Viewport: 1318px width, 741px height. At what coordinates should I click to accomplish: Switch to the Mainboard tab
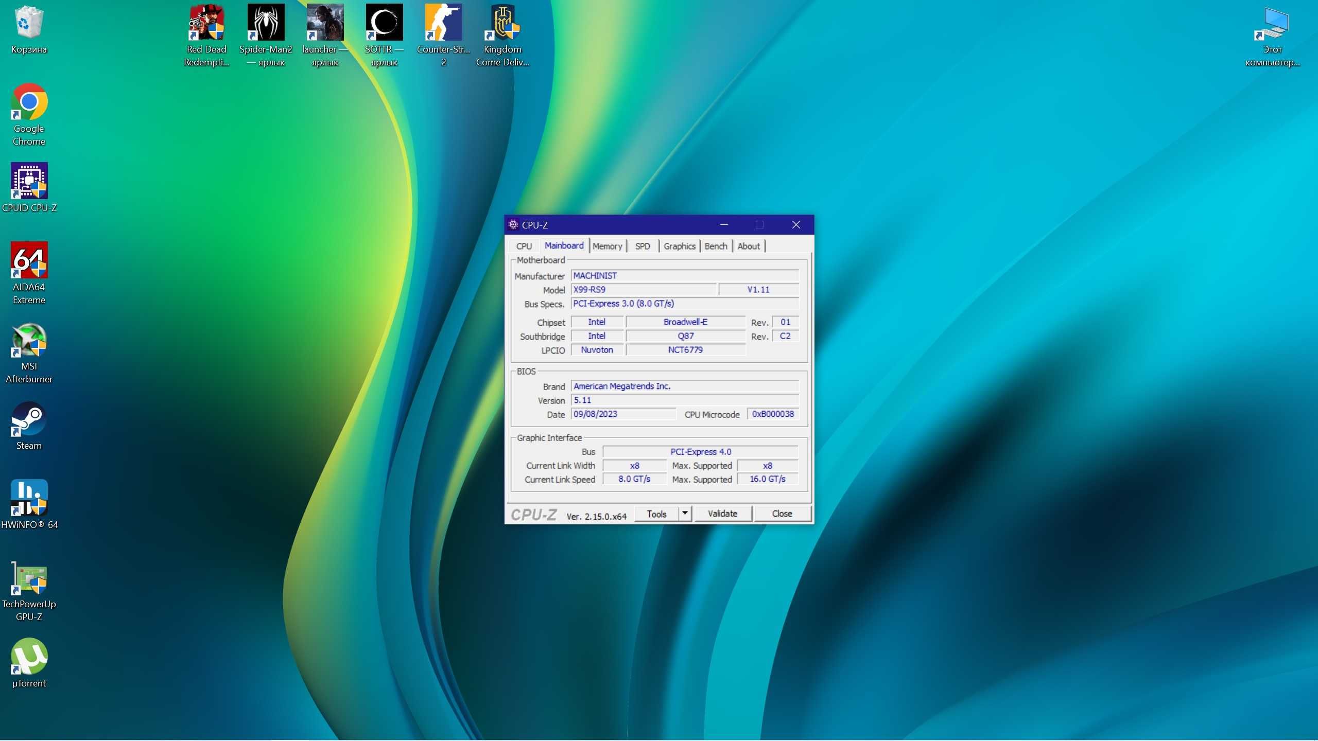[564, 245]
